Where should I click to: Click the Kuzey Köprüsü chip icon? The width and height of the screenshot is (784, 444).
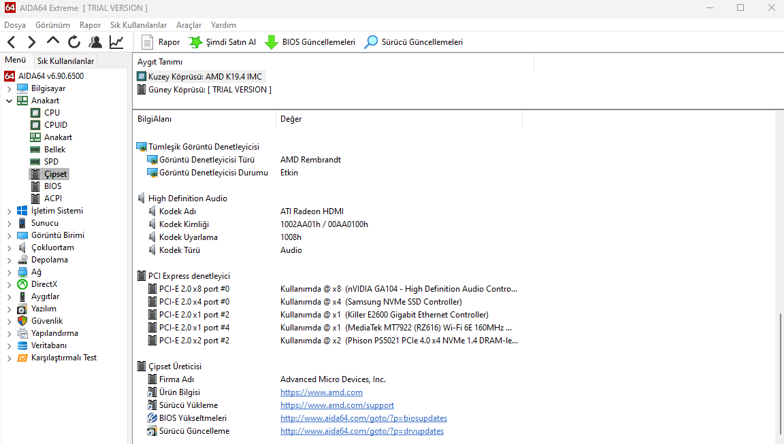[x=142, y=76]
